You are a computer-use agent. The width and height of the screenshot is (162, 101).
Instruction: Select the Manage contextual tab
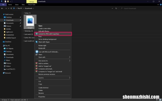[x=32, y=2]
